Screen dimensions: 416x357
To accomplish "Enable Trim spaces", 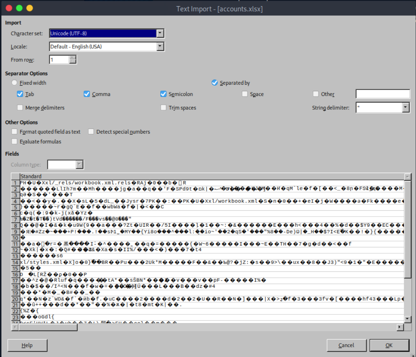I will tap(163, 108).
